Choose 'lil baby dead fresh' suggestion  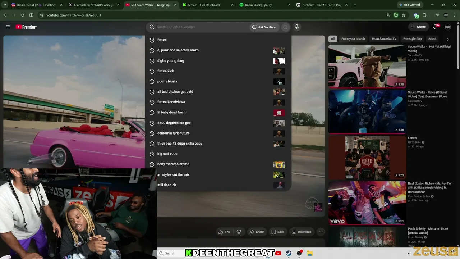point(218,113)
